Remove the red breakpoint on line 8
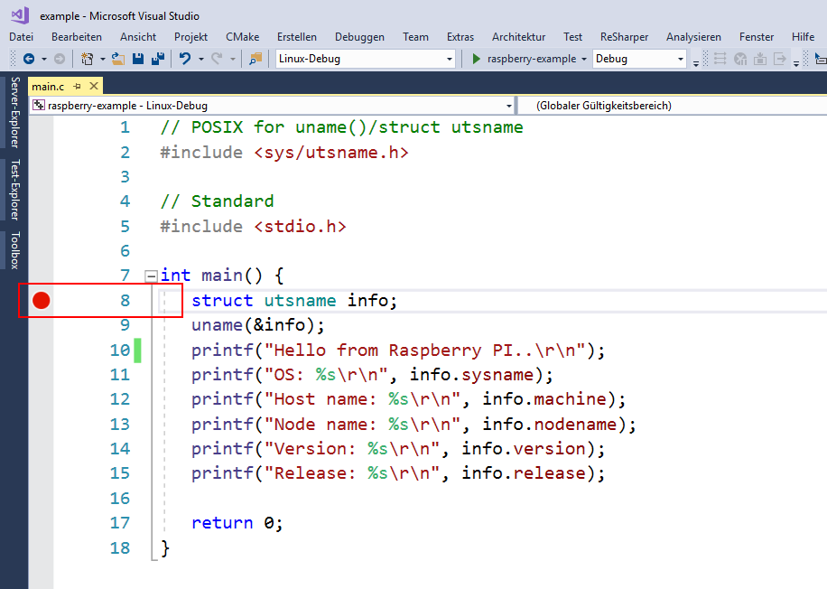The width and height of the screenshot is (827, 589). [x=41, y=300]
